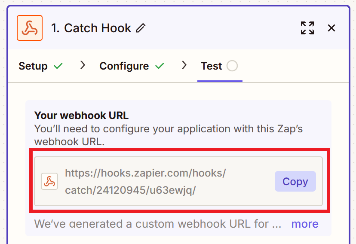Click the "1. Catch Hook" step title

pos(91,28)
